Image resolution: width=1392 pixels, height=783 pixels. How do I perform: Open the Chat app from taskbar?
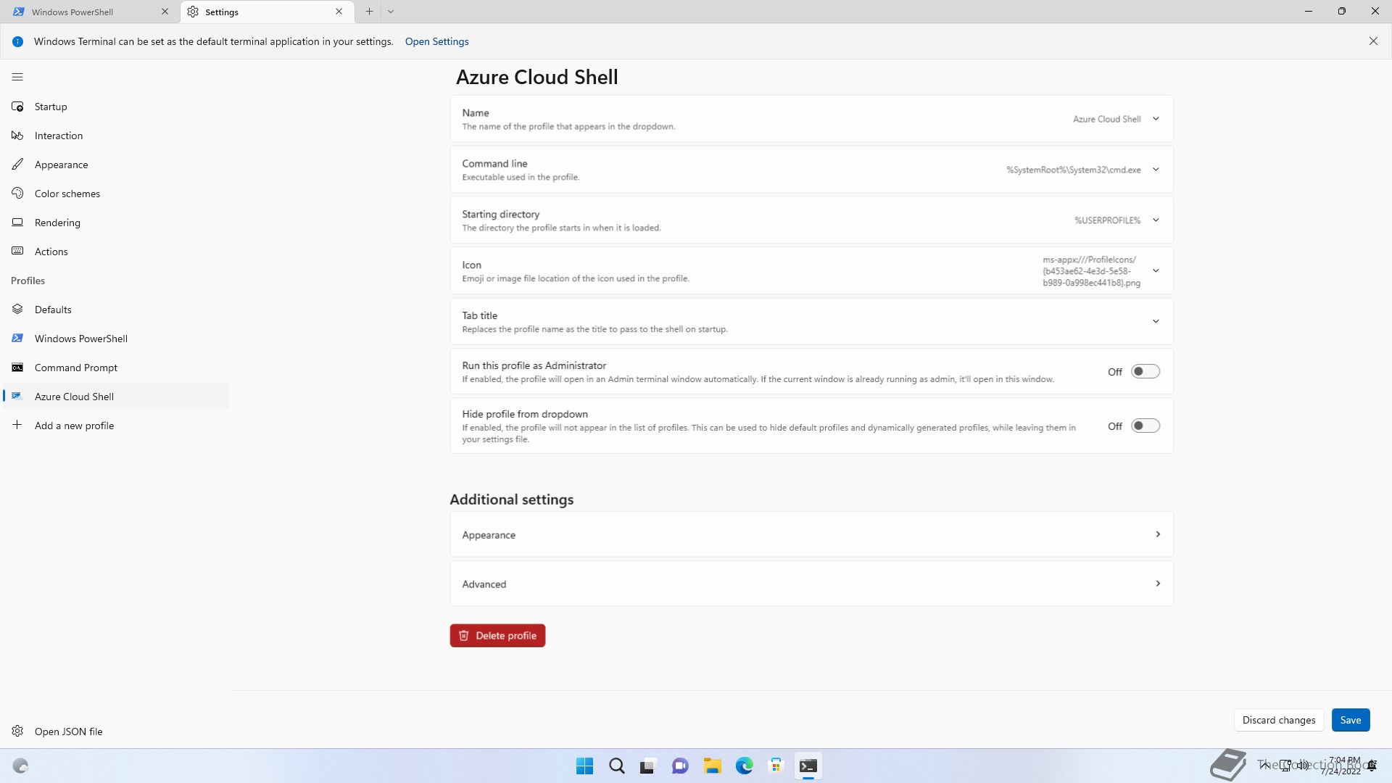click(x=680, y=766)
